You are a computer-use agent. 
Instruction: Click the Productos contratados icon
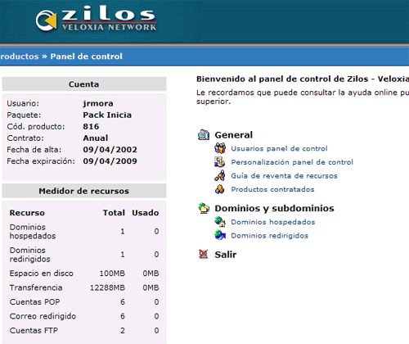(x=220, y=189)
